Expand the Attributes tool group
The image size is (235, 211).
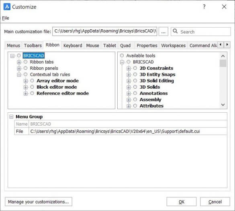[x=129, y=106]
